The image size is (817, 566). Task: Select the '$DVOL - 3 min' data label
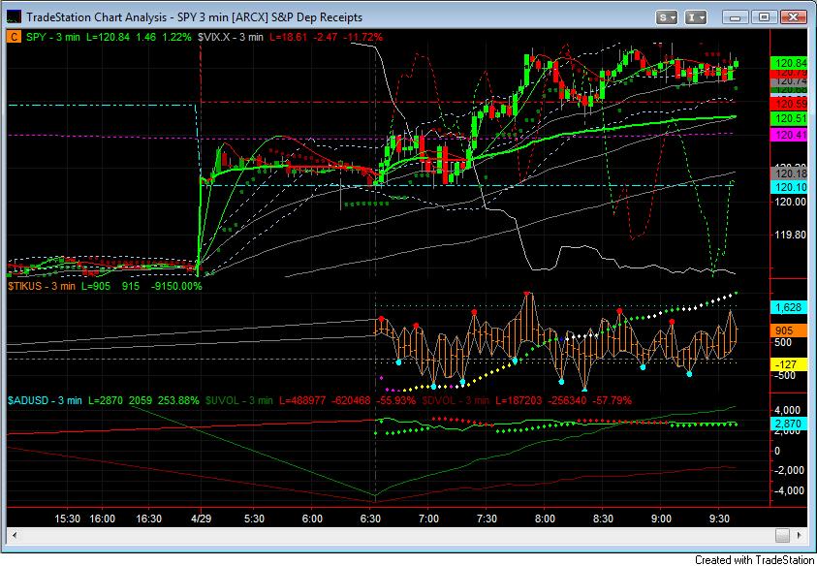click(x=456, y=401)
